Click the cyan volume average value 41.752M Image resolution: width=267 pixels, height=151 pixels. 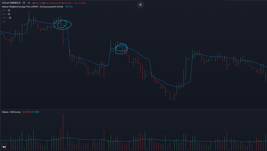coord(35,112)
